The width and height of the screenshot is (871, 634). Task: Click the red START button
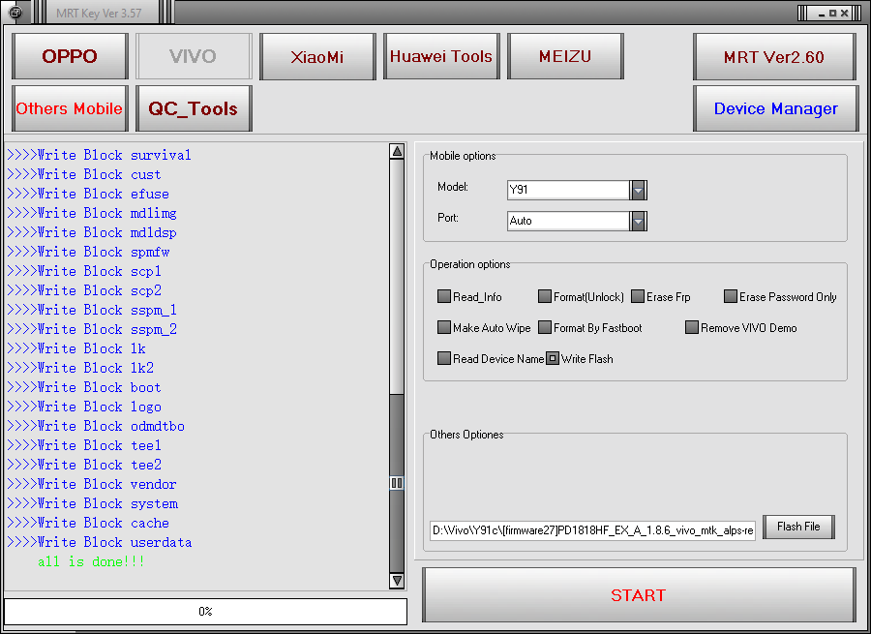639,595
